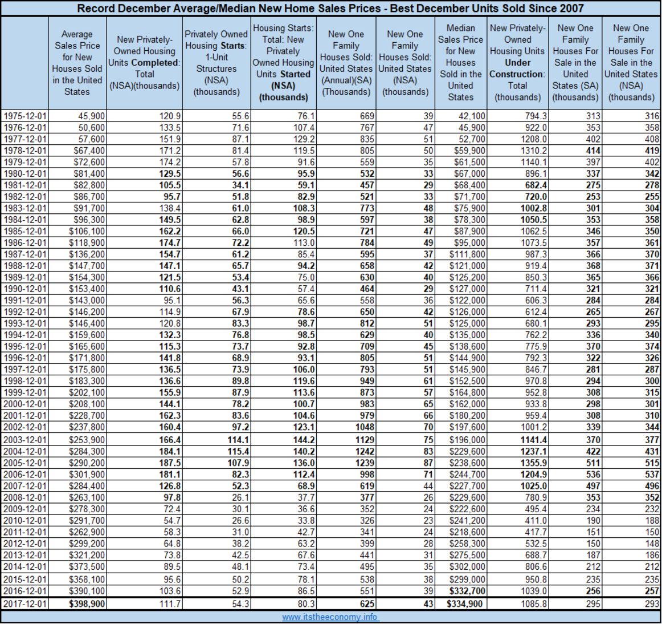Select the 'Houses For Sale (NSA)' column header
The image size is (662, 624).
point(632,63)
